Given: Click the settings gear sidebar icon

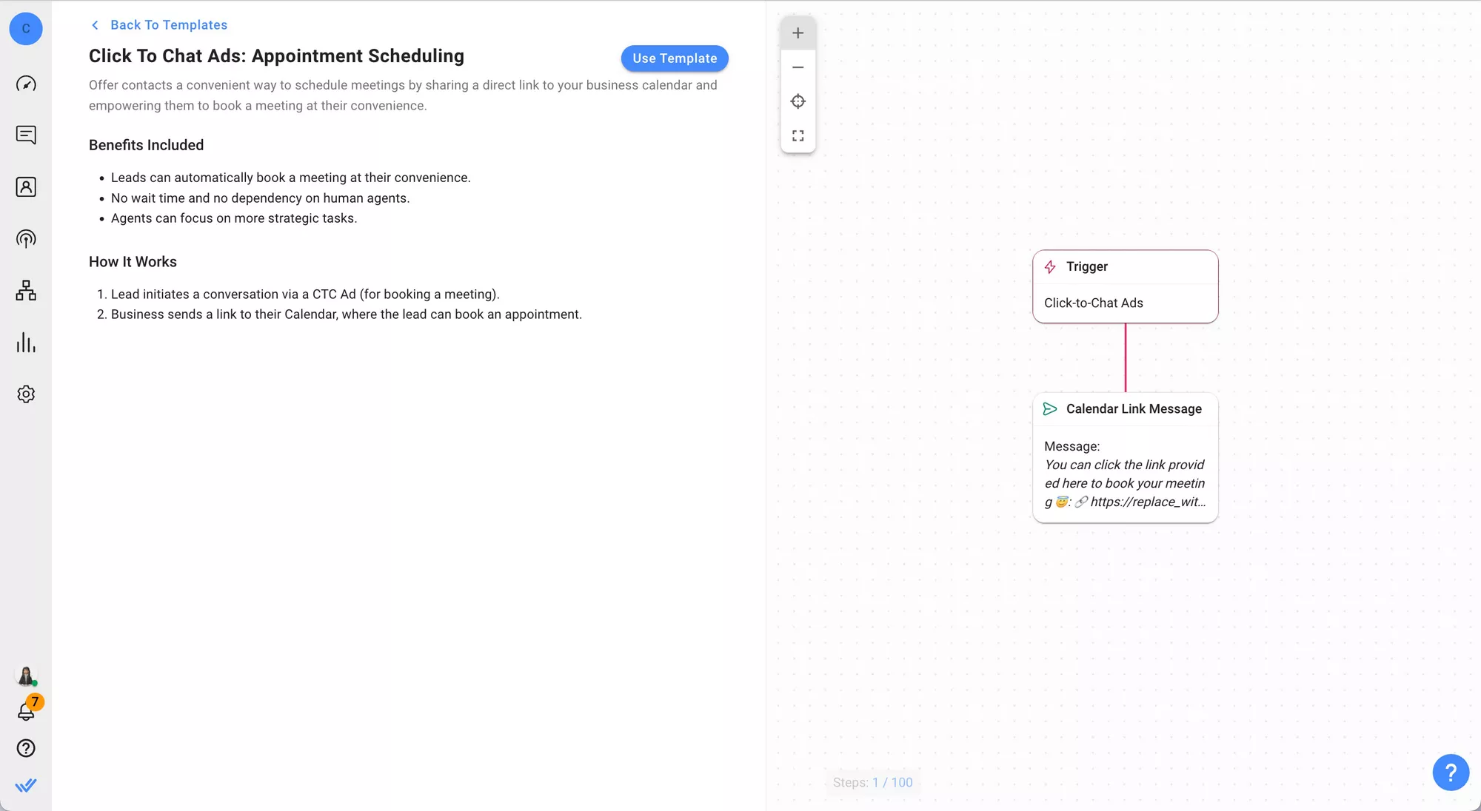Looking at the screenshot, I should 26,394.
